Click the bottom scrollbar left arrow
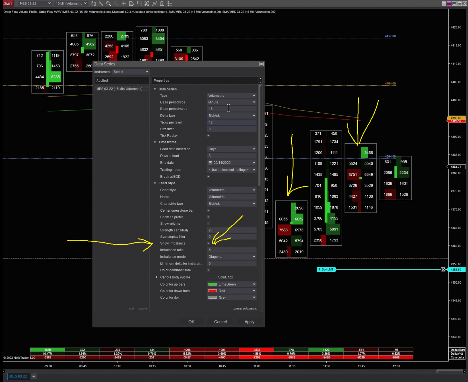Viewport: 468px width, 382px height. pos(4,371)
